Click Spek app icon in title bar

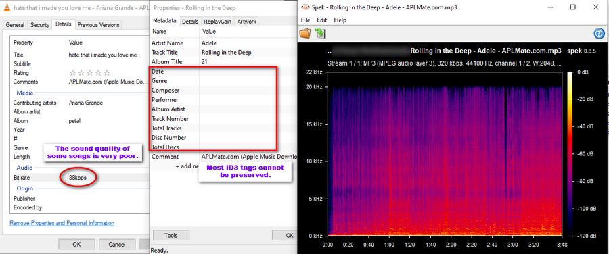click(x=306, y=7)
